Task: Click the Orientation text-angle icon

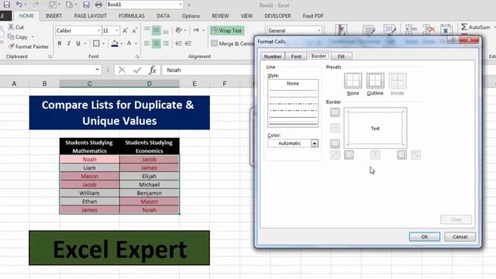Action: pyautogui.click(x=179, y=30)
